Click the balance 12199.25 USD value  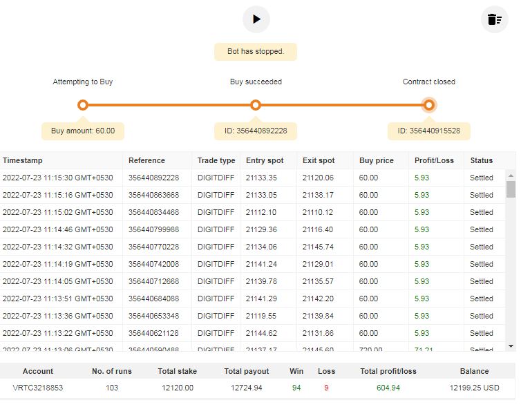[x=474, y=388]
